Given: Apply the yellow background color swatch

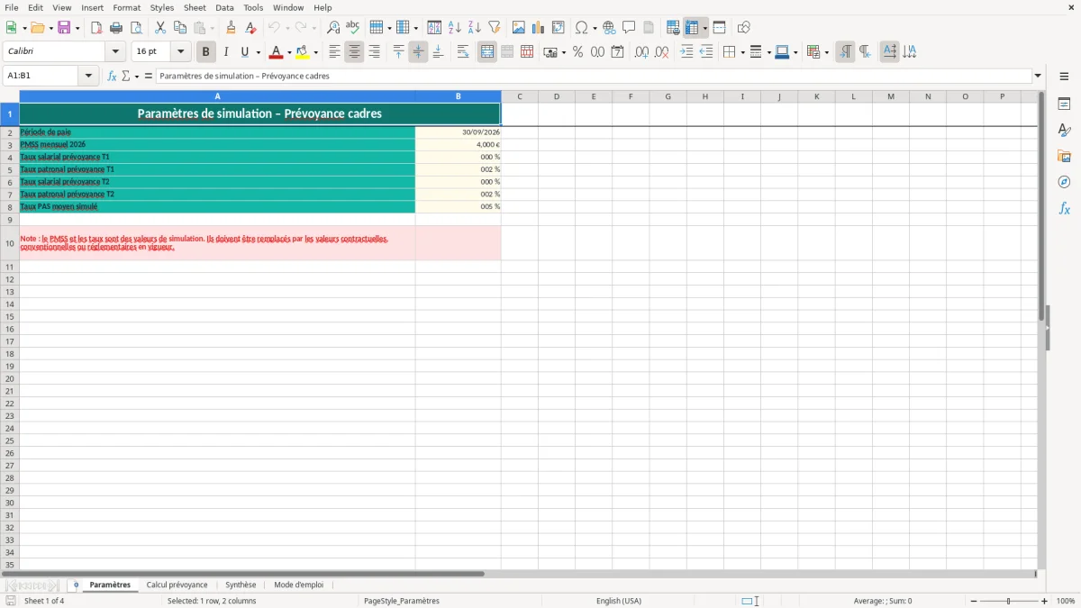Looking at the screenshot, I should tap(303, 52).
